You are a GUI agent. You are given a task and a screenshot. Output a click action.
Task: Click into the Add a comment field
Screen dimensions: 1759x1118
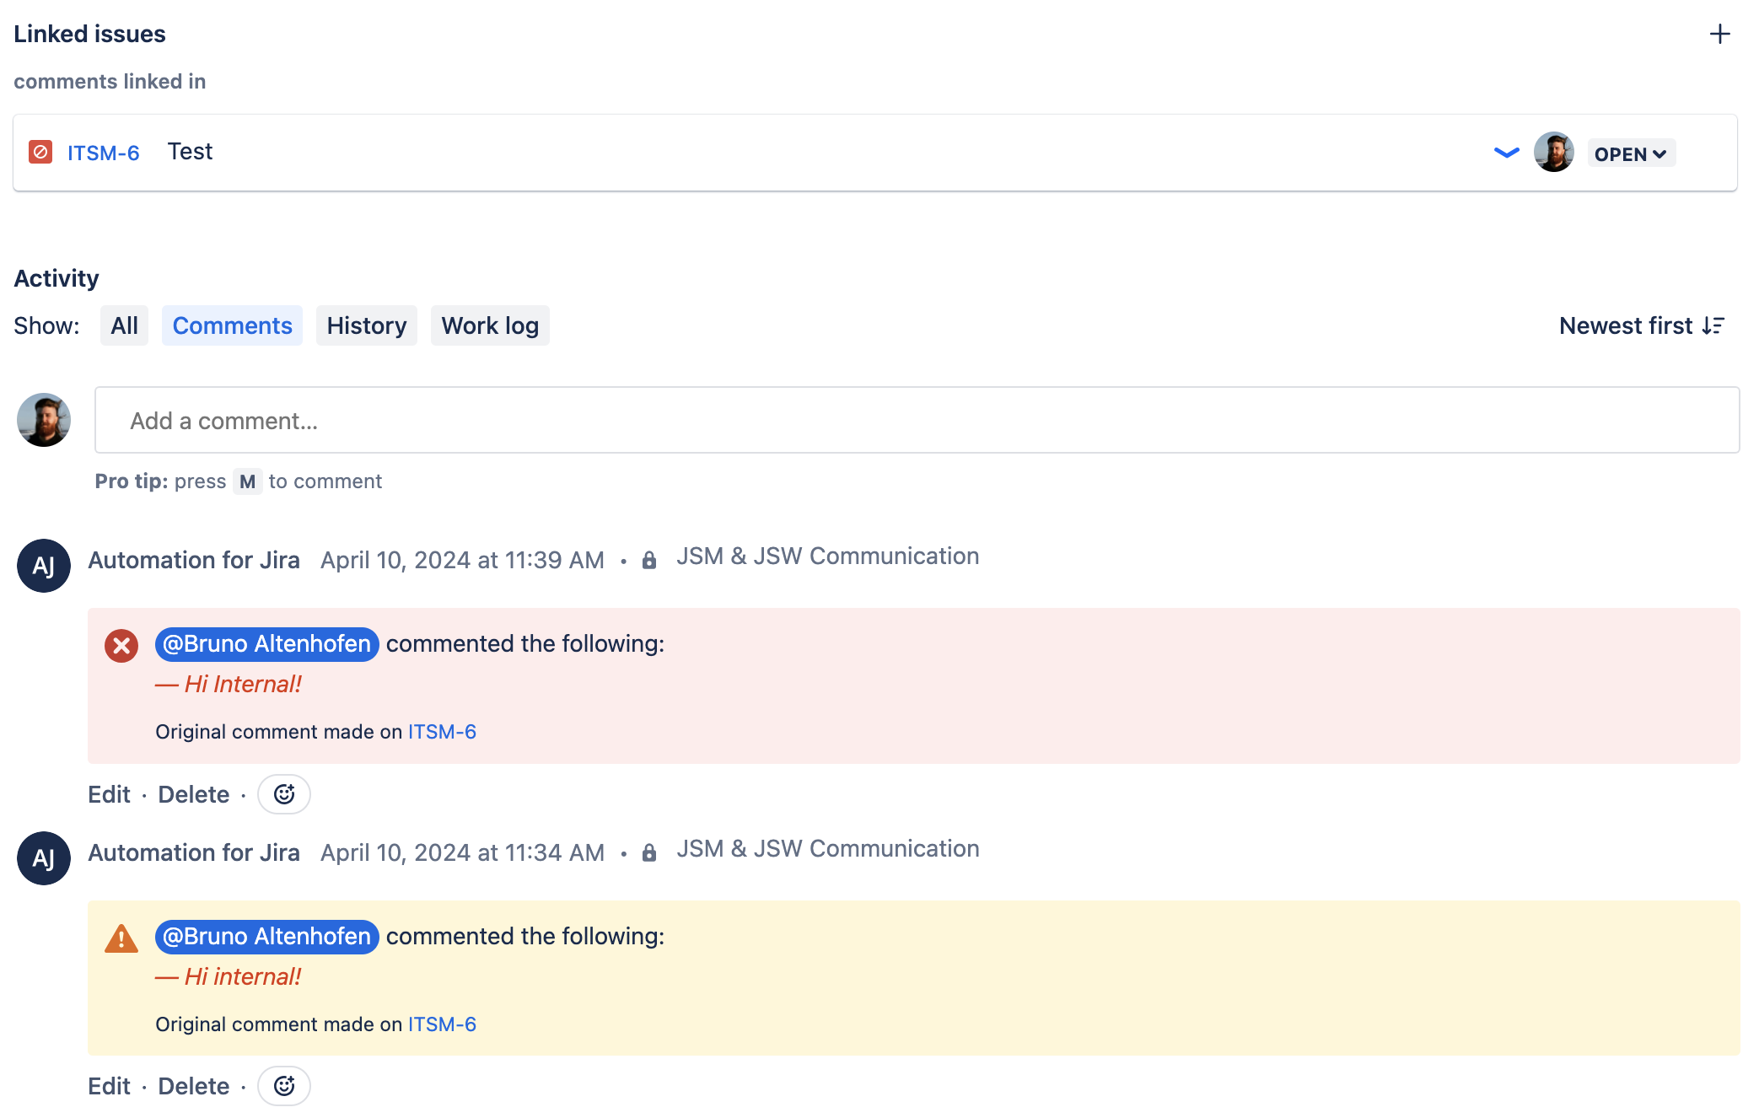pyautogui.click(x=917, y=420)
